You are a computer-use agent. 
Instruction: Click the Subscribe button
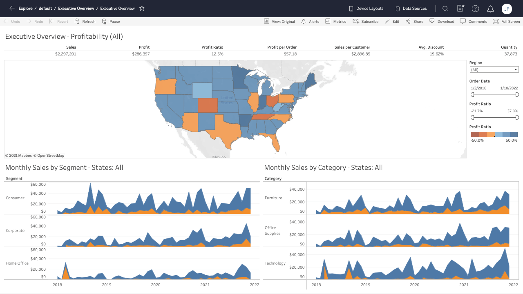[366, 22]
